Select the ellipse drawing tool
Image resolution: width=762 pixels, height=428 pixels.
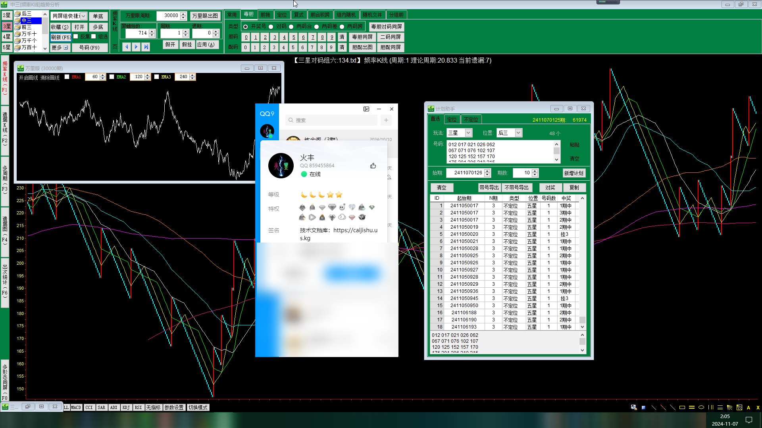coord(701,407)
